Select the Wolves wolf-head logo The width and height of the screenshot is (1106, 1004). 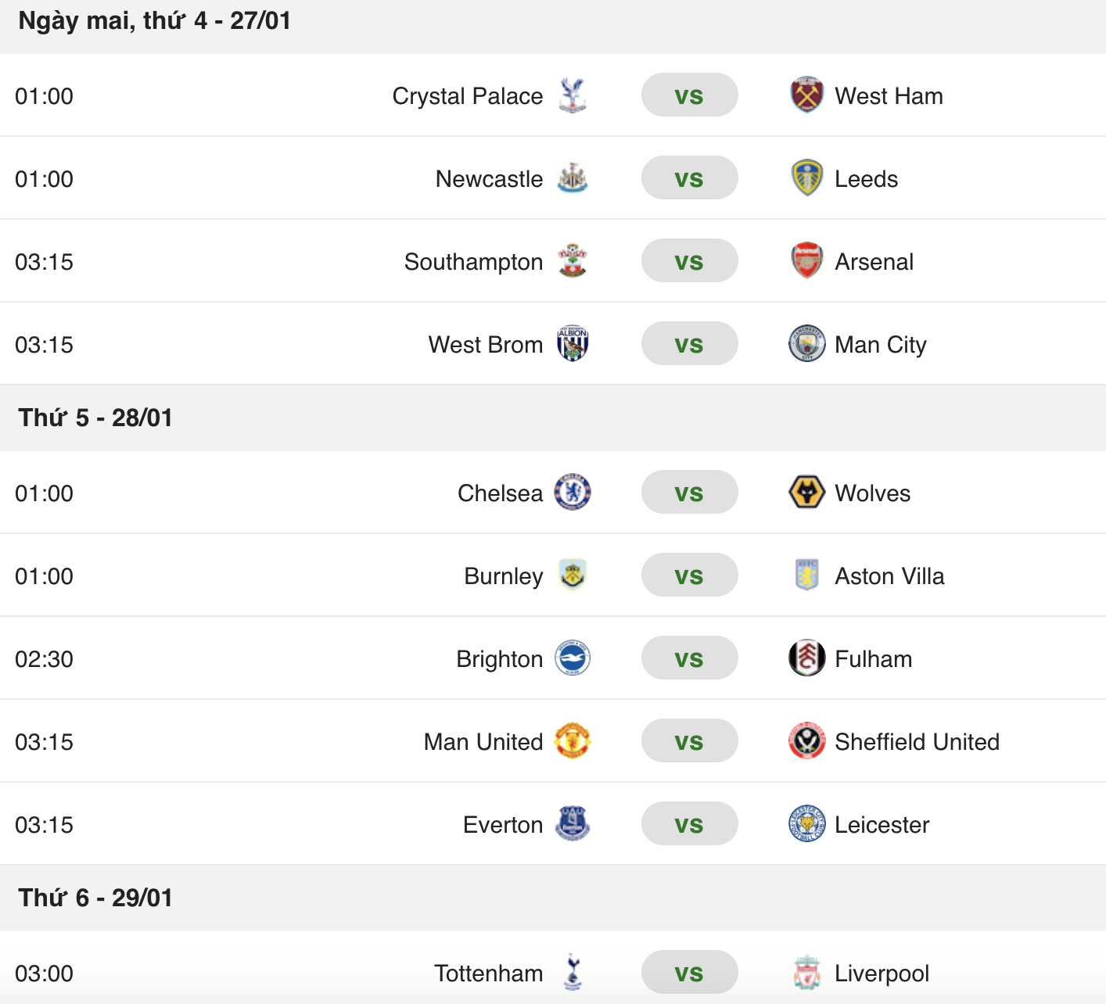[x=806, y=493]
